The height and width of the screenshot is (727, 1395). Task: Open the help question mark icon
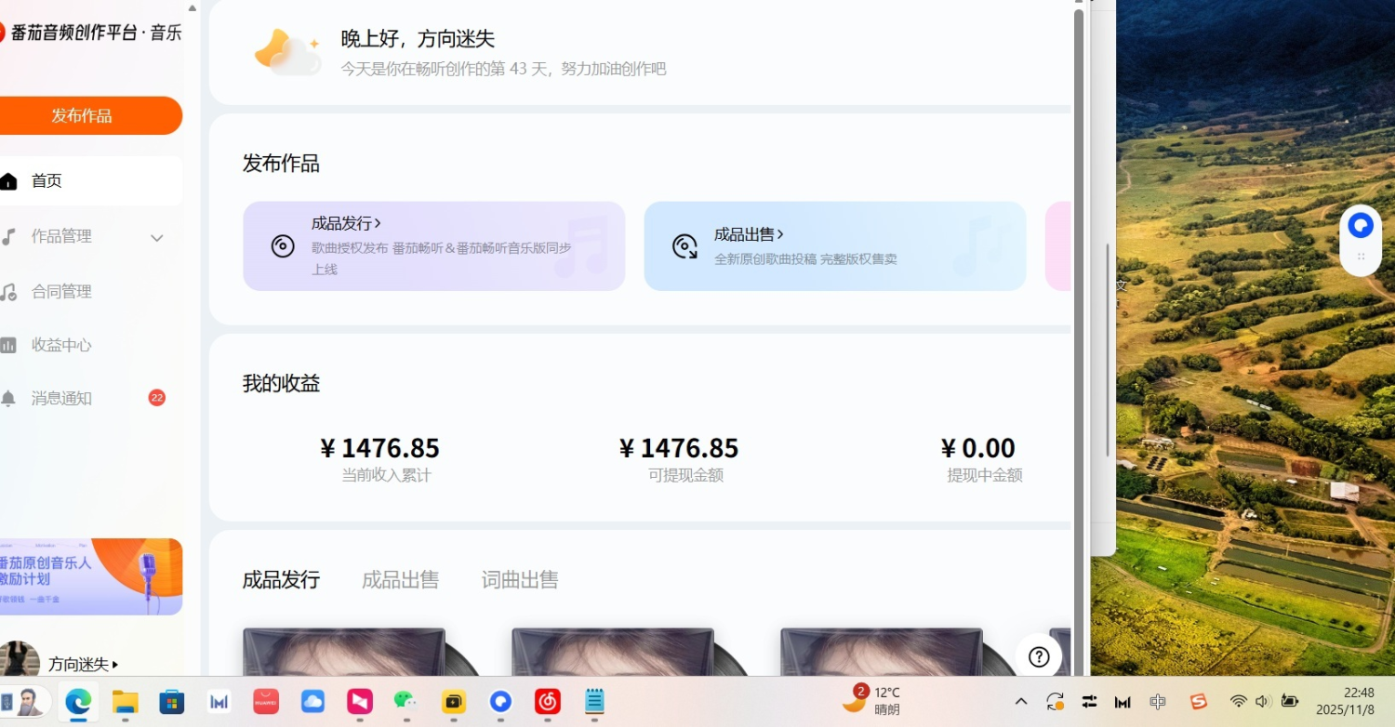1039,656
